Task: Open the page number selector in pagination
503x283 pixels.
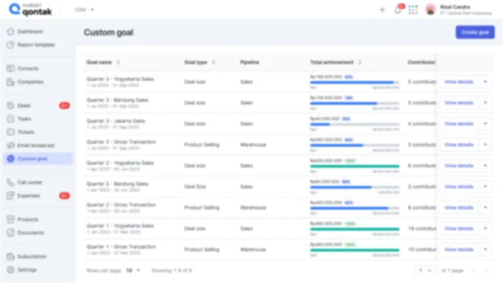Action: 425,271
